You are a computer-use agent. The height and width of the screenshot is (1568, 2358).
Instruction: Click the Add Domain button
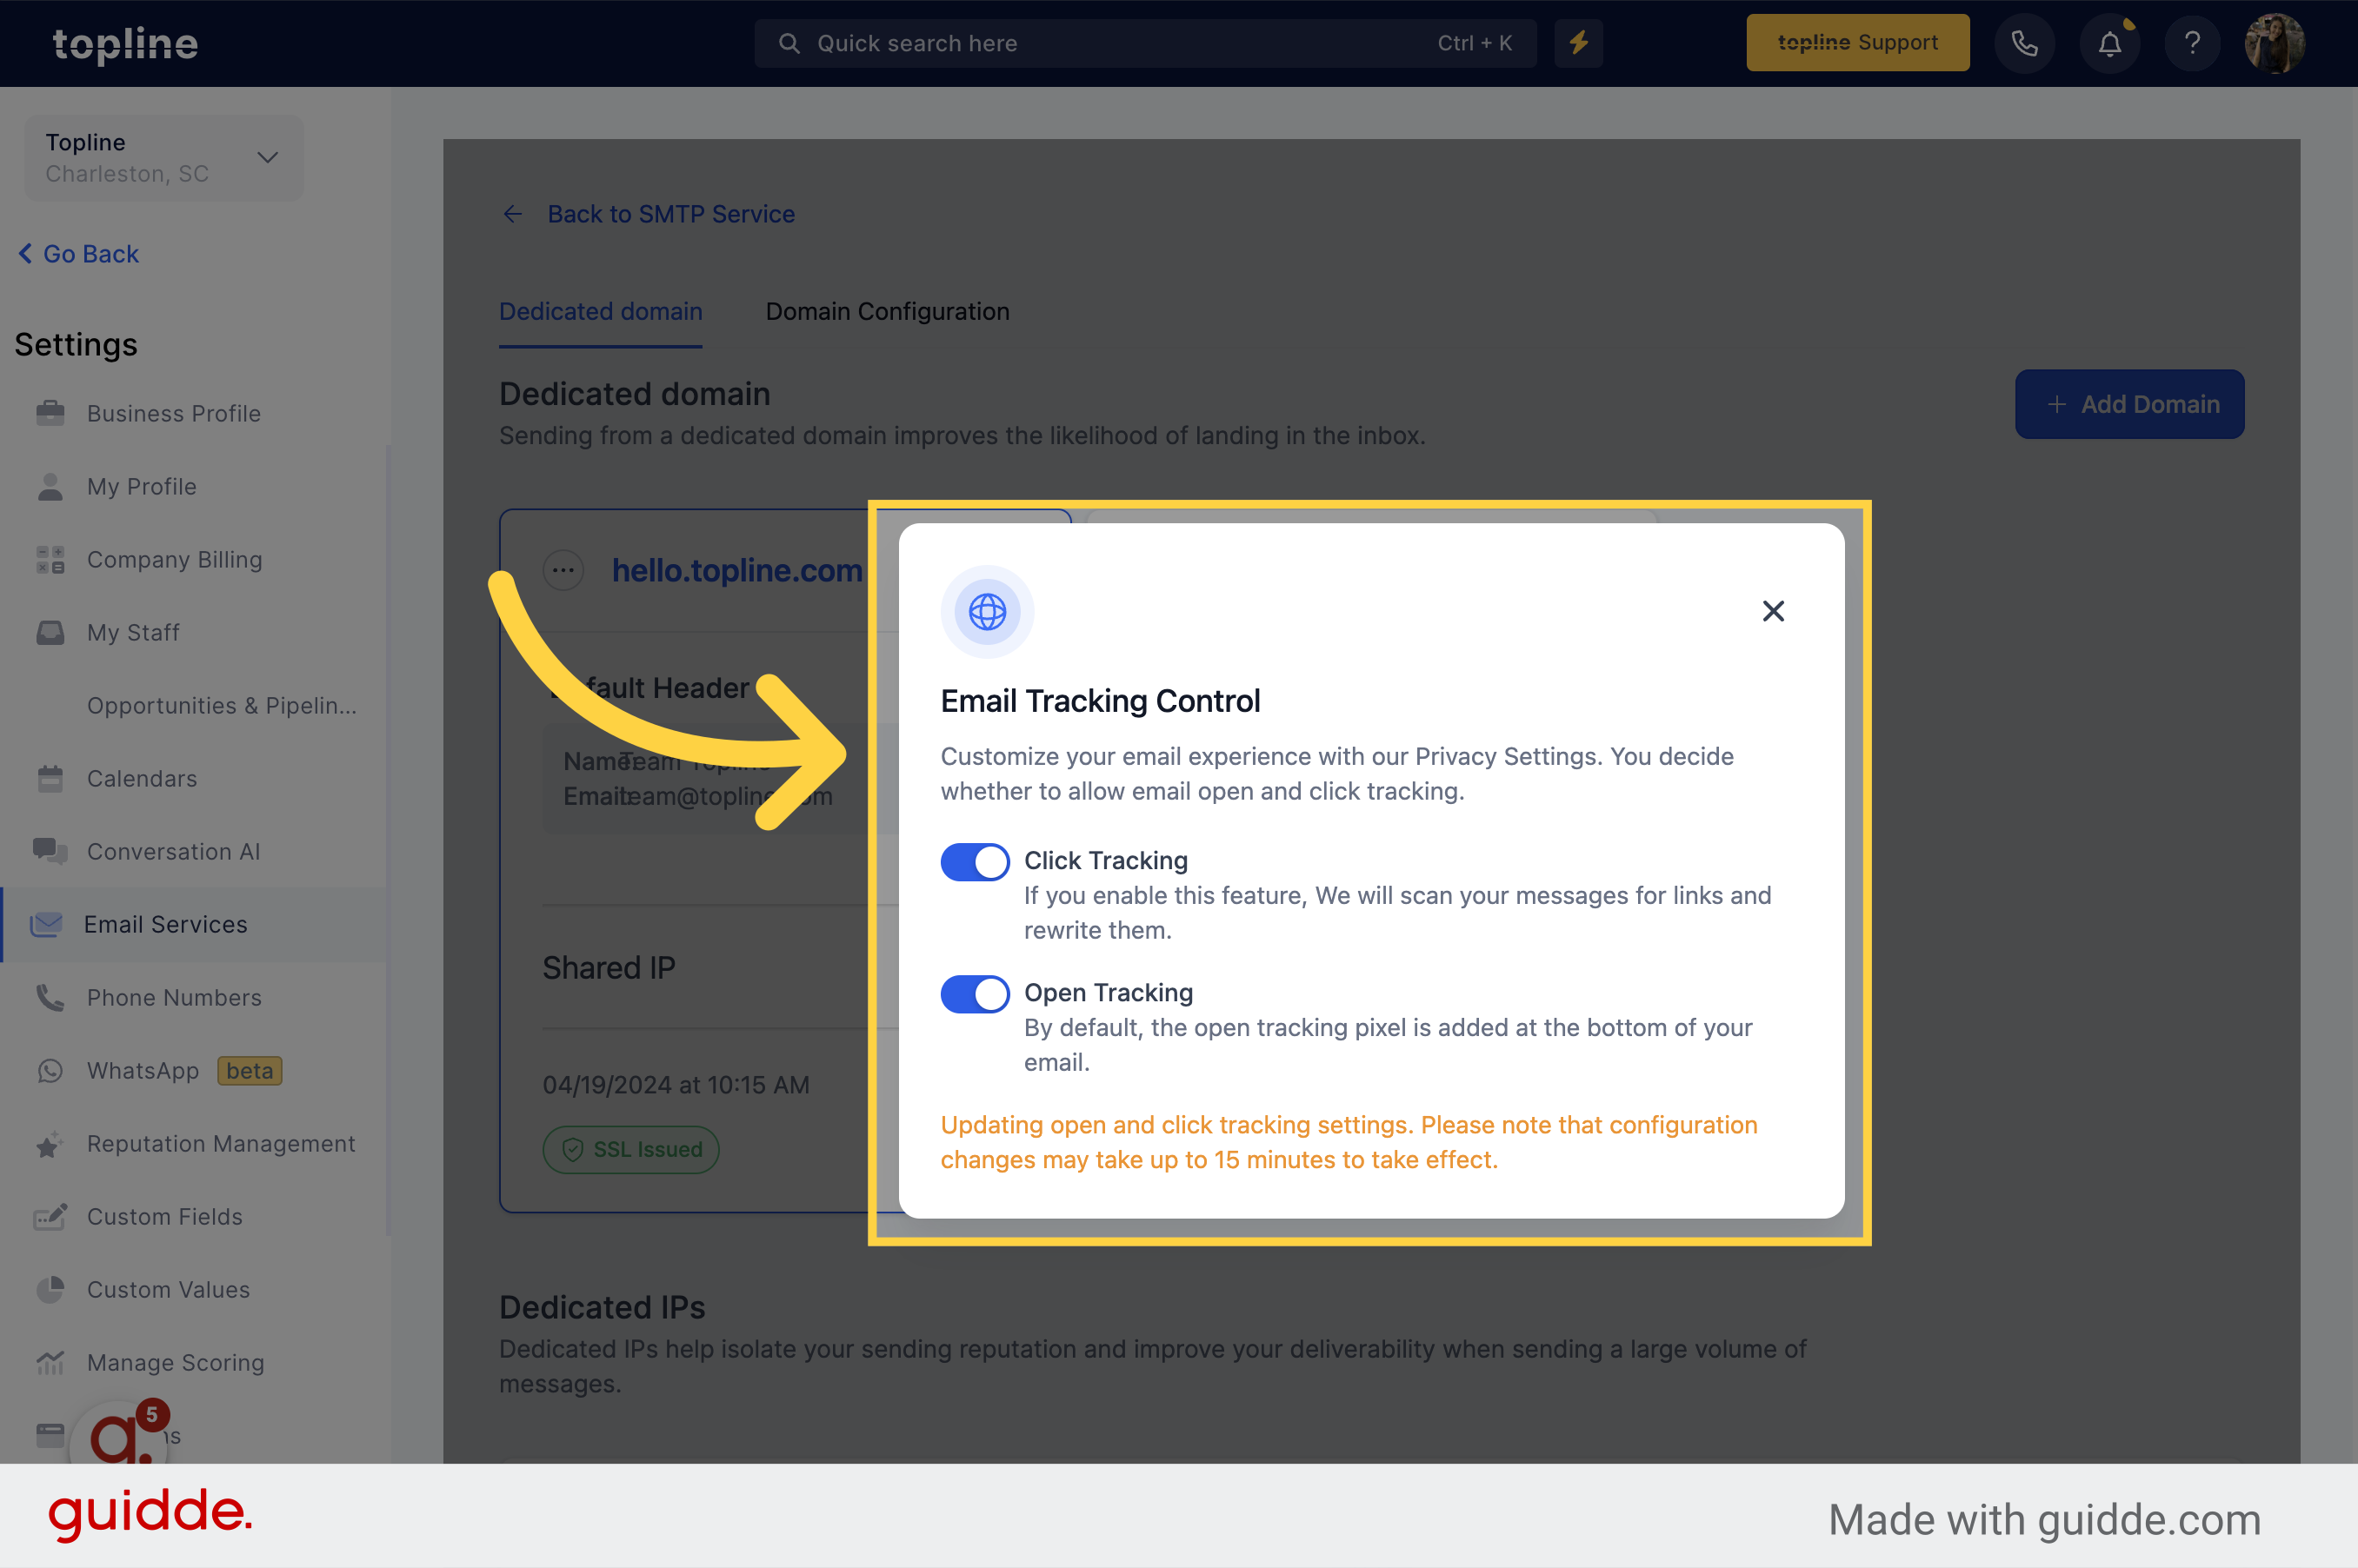click(2128, 404)
